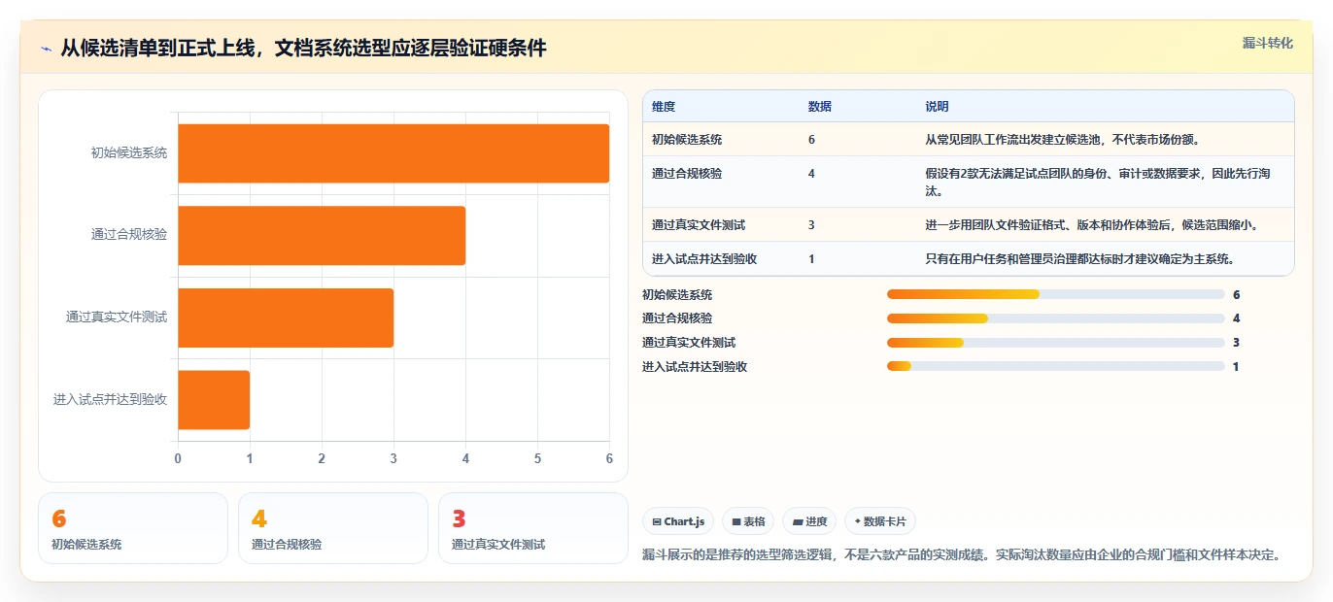Click the 表格 chip
Viewport: 1333px width, 602px height.
tap(748, 521)
